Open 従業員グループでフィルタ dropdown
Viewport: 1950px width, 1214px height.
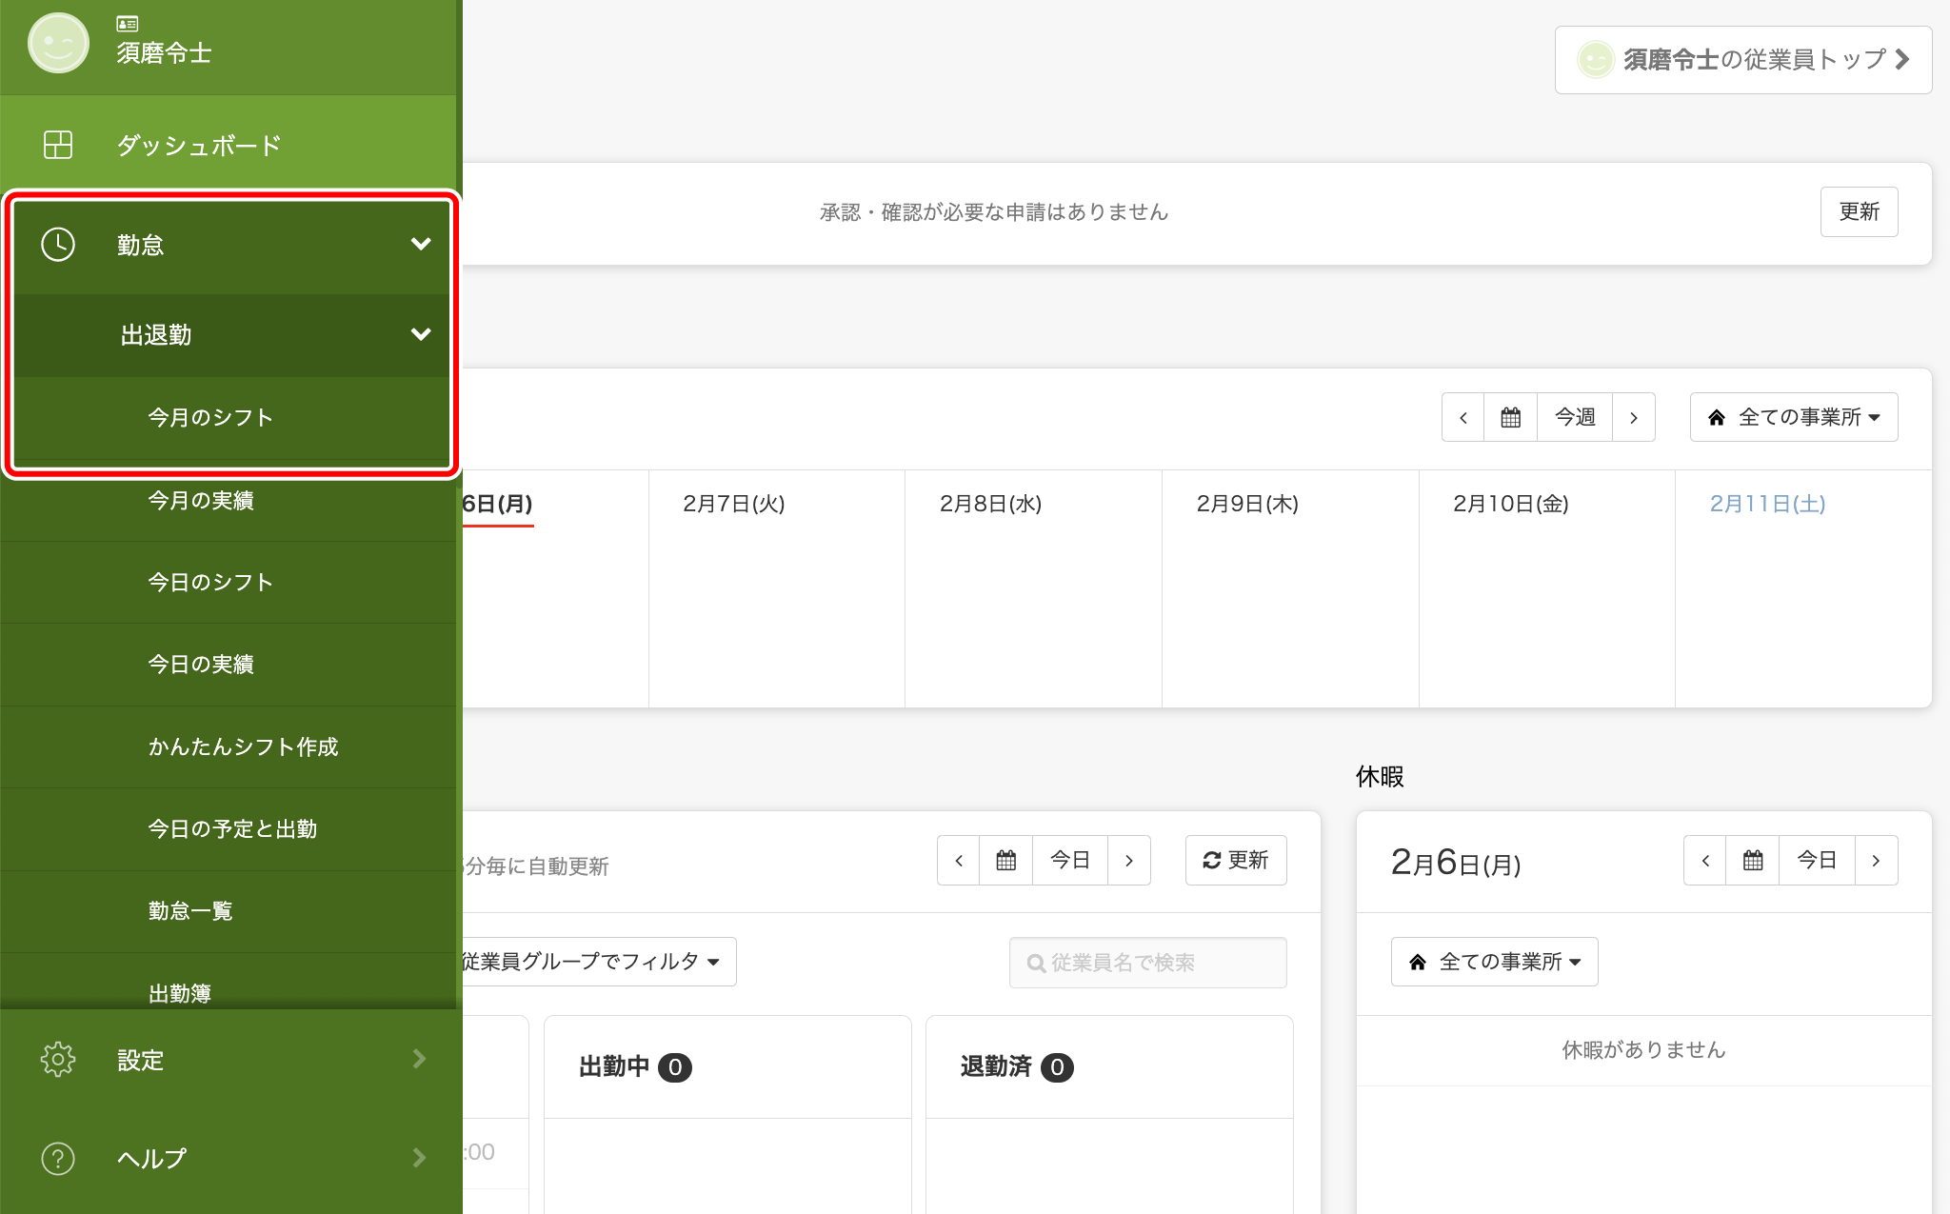(x=592, y=962)
